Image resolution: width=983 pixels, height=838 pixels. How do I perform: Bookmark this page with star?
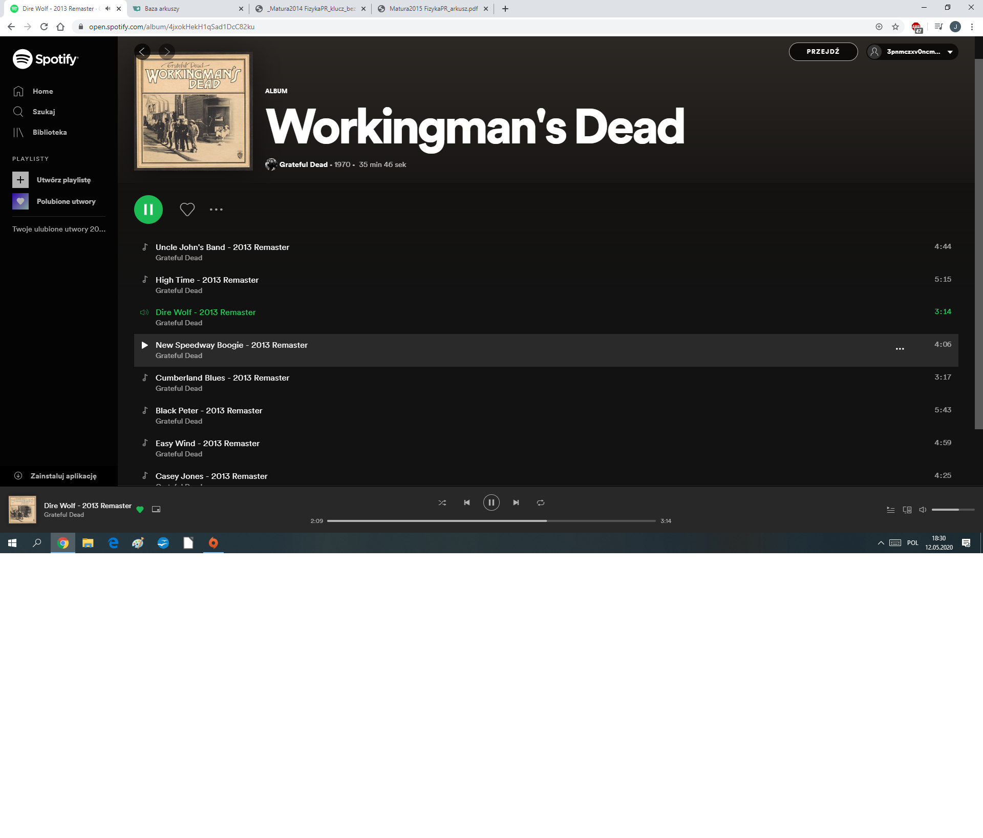click(895, 27)
